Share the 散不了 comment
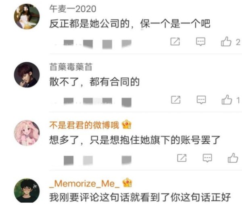This screenshot has width=242, height=205. pyautogui.click(x=176, y=99)
